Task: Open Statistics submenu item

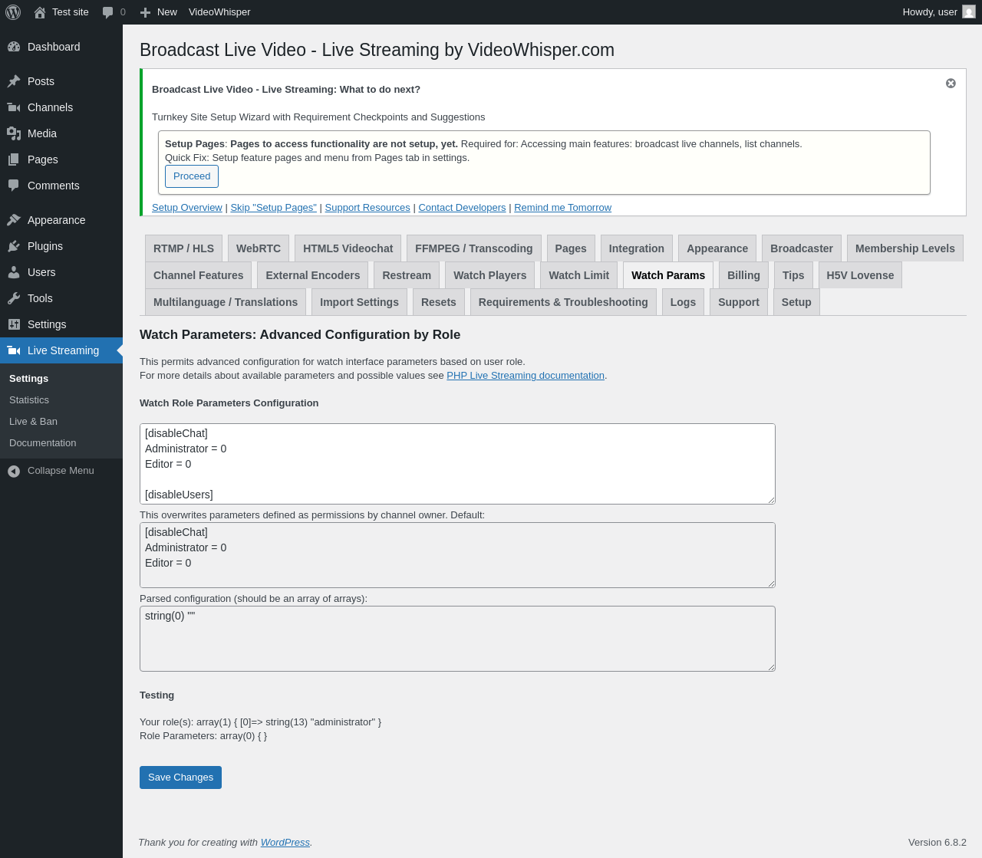Action: 29,400
